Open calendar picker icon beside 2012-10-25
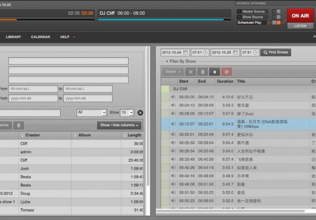 tap(235, 53)
